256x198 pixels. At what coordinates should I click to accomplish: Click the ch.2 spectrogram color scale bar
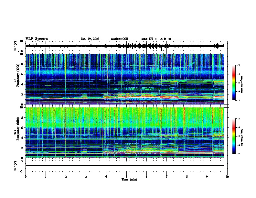[234, 136]
